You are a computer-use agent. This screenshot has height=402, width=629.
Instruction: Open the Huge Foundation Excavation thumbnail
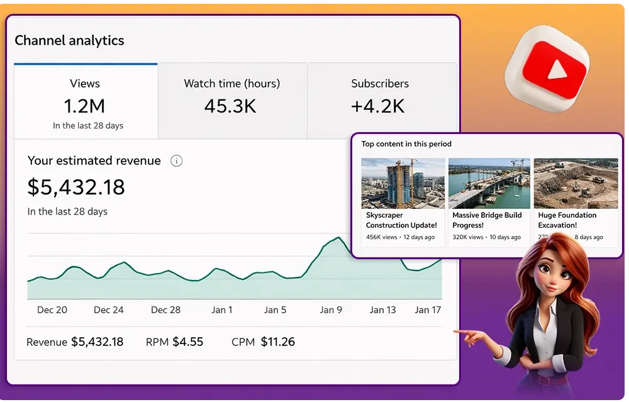[x=576, y=183]
